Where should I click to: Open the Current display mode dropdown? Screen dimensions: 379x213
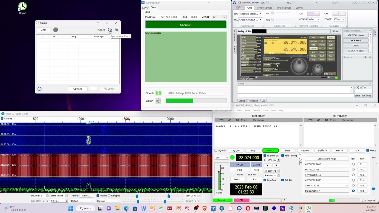(108, 201)
